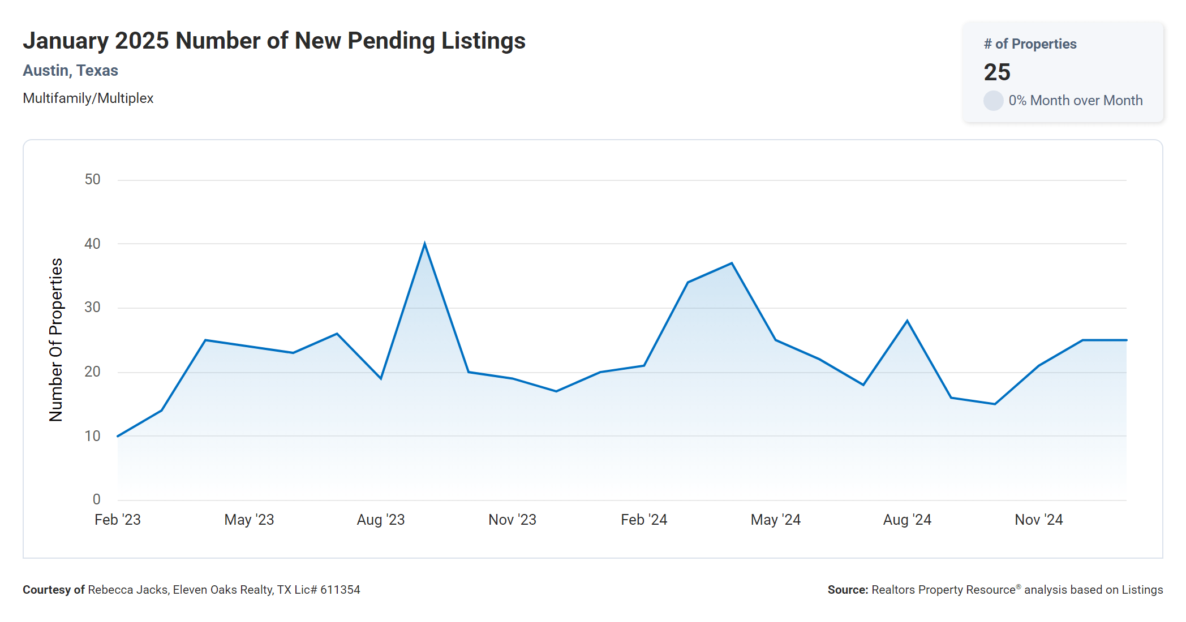Click the Multifamily/Multiplex property type label
Viewport: 1186px width, 622px height.
(88, 98)
